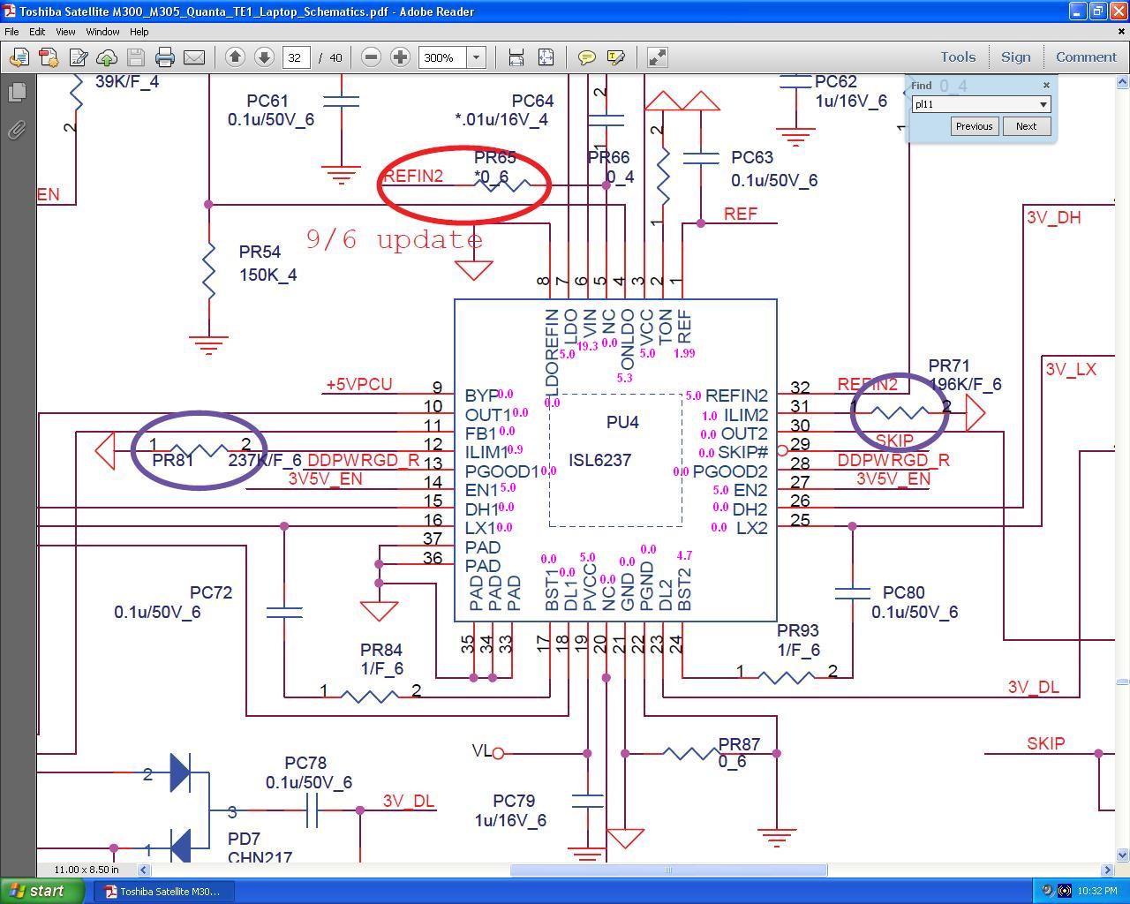Screen dimensions: 1130x904
Task: Click the taskbar clock showing 10:32 PM
Action: (1096, 891)
